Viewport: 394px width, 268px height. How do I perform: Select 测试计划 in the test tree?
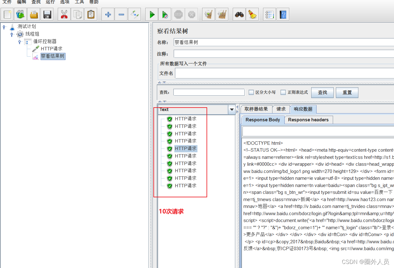click(x=27, y=27)
